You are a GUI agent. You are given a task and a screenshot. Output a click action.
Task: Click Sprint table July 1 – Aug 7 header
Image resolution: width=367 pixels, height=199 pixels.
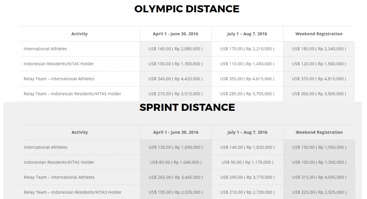(x=247, y=132)
